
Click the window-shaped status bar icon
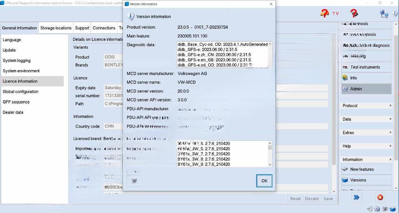click(x=385, y=209)
